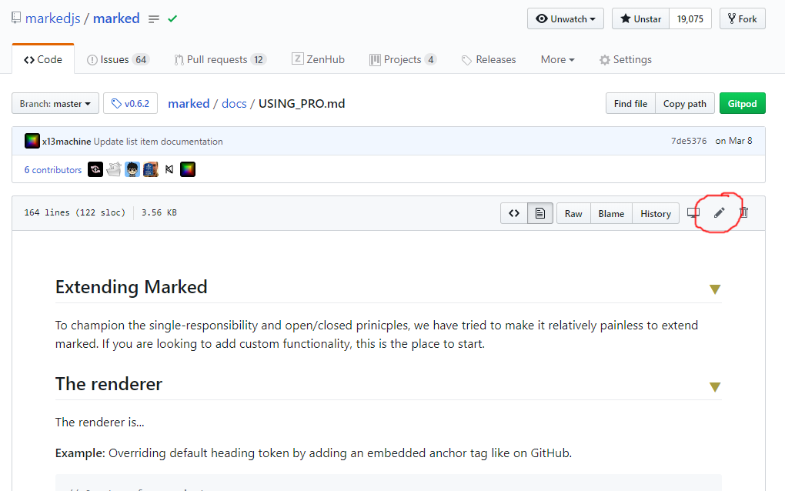The width and height of the screenshot is (785, 491).
Task: Click the Raw button
Action: coord(573,213)
